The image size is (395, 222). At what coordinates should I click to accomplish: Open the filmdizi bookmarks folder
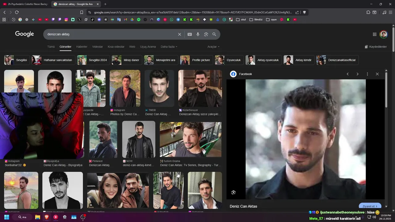tap(256, 19)
